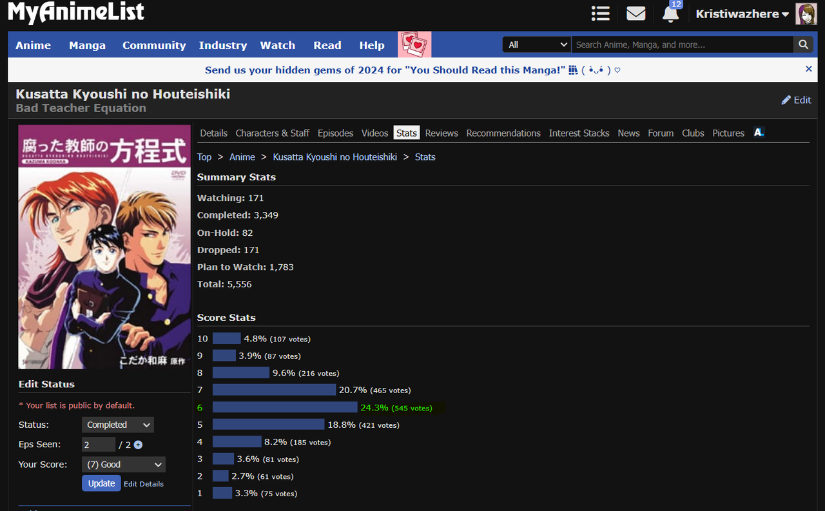This screenshot has height=511, width=825.
Task: Click the Update button
Action: (101, 483)
